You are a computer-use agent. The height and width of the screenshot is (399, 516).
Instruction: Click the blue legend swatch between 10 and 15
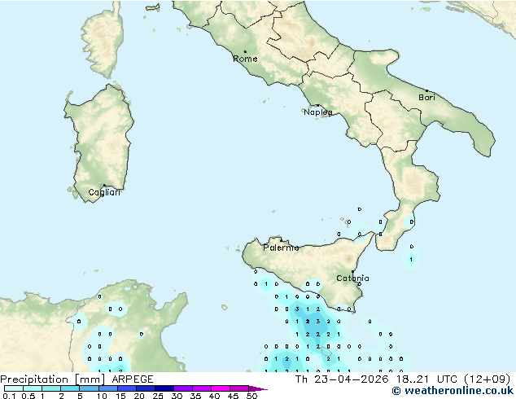click(x=108, y=388)
